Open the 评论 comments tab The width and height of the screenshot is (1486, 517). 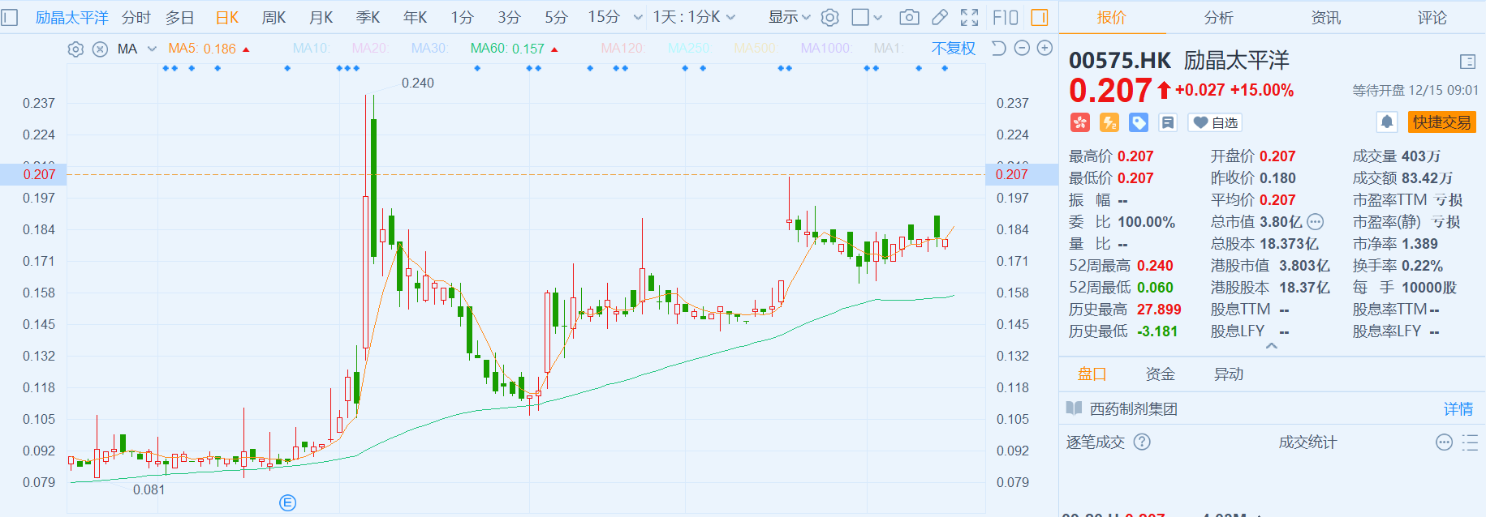point(1432,17)
